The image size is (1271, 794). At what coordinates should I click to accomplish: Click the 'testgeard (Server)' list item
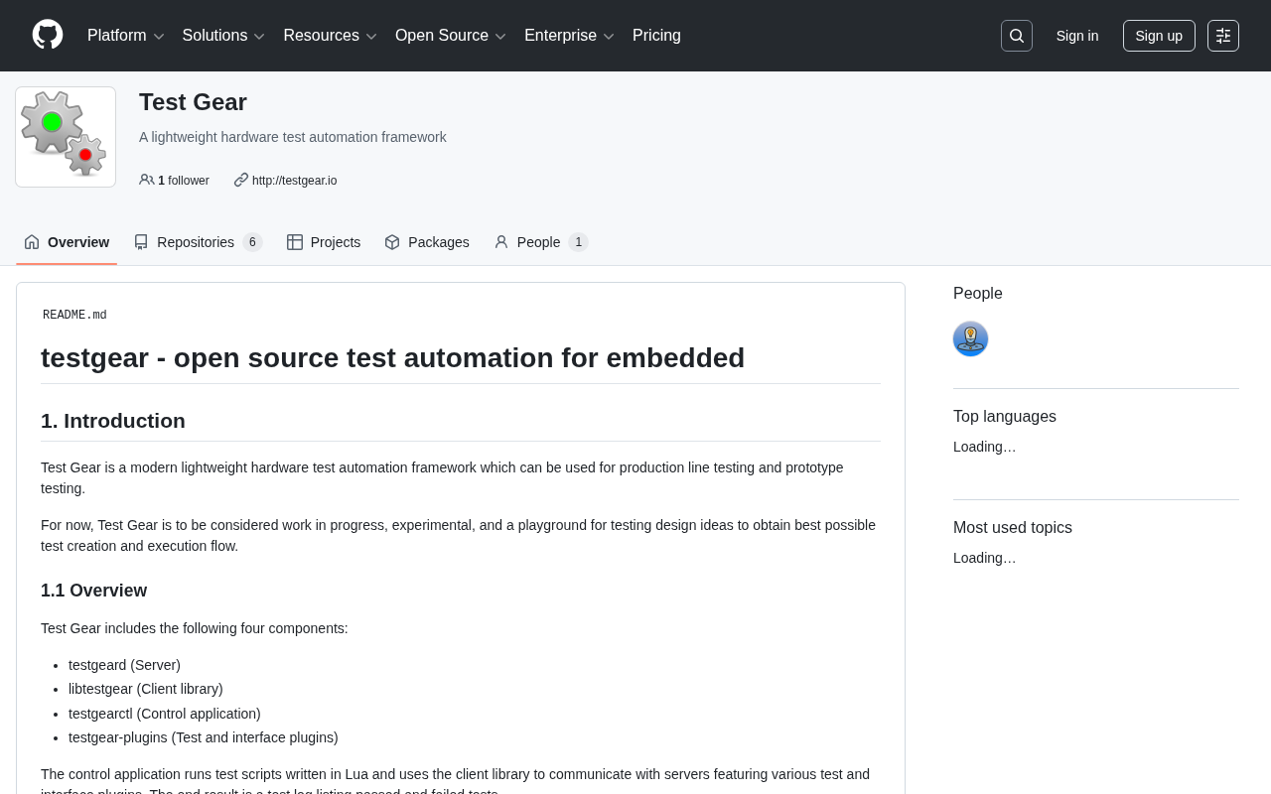(x=124, y=665)
